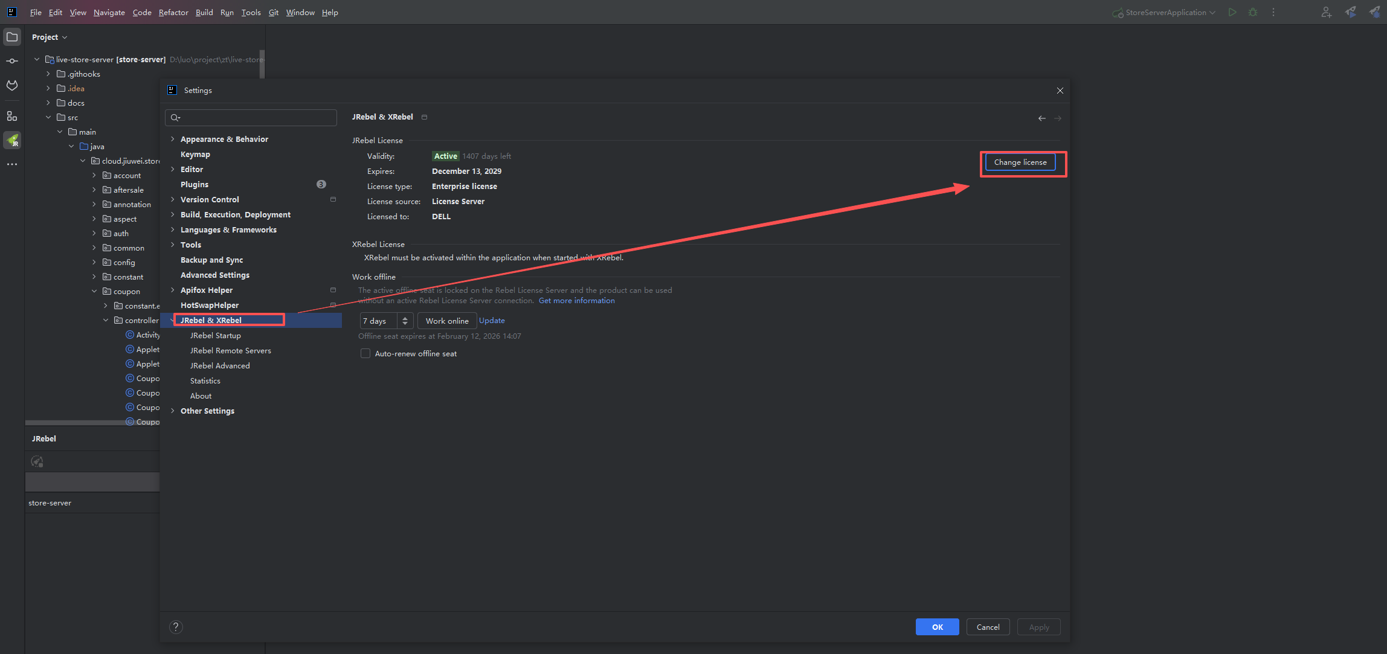Open StoreServerApplication run configuration dropdown
The width and height of the screenshot is (1387, 654).
tap(1167, 12)
